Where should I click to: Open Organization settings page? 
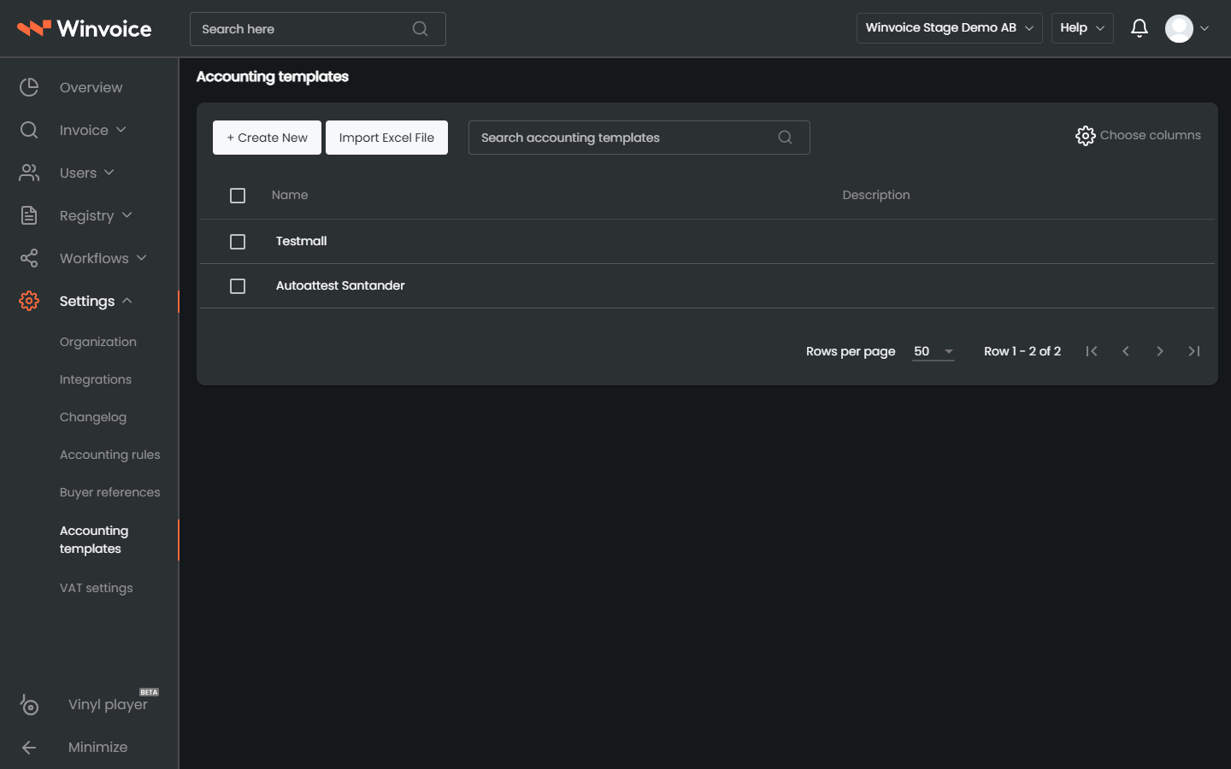tap(98, 342)
